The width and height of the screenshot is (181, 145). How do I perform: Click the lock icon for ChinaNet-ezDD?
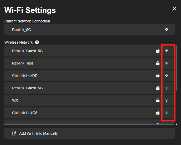[x=158, y=75]
